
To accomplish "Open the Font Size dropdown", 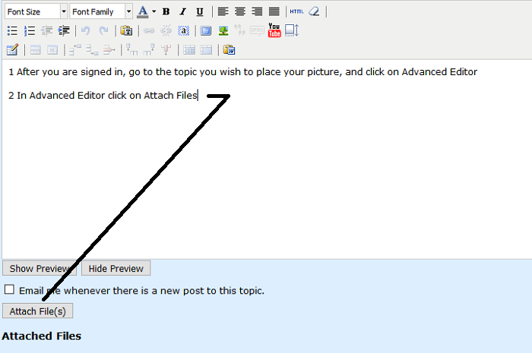I will pyautogui.click(x=36, y=11).
